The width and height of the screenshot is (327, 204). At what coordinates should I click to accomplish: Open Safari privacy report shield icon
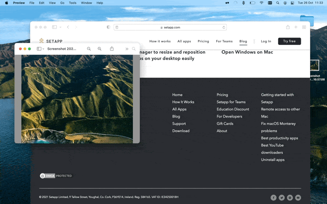click(x=108, y=27)
